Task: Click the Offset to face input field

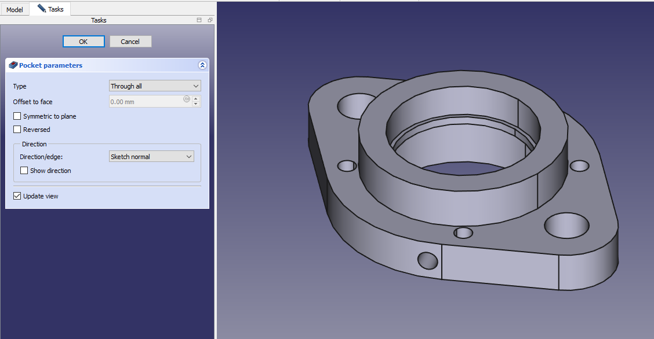Action: [146, 102]
